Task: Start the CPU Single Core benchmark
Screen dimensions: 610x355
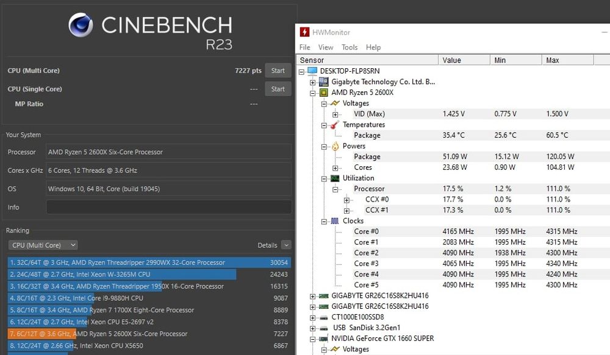Action: 278,89
